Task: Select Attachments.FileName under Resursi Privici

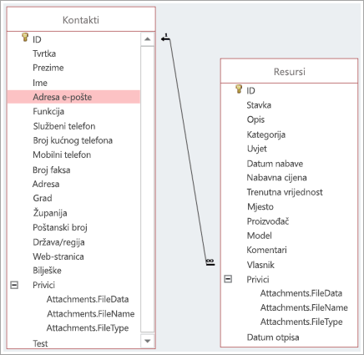Action: click(304, 307)
